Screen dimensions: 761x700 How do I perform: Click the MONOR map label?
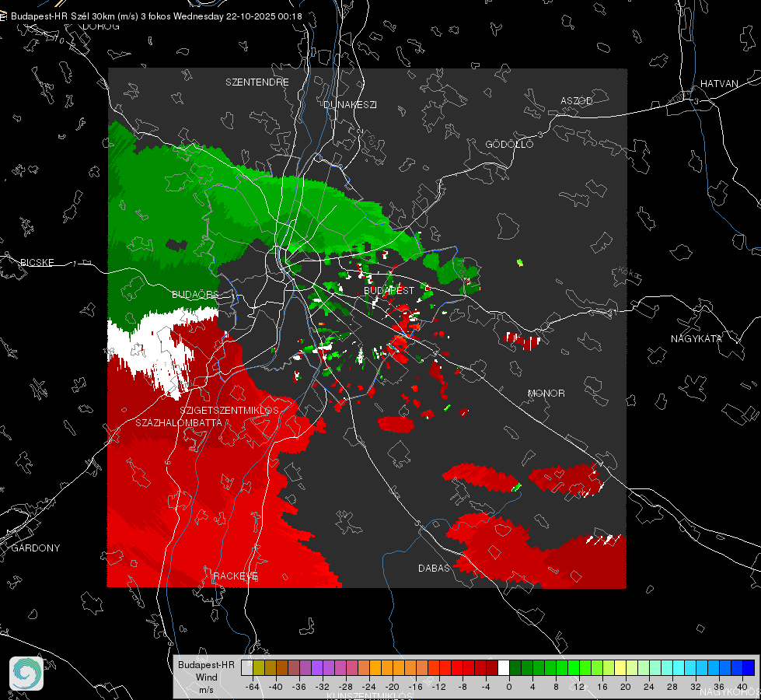point(546,394)
